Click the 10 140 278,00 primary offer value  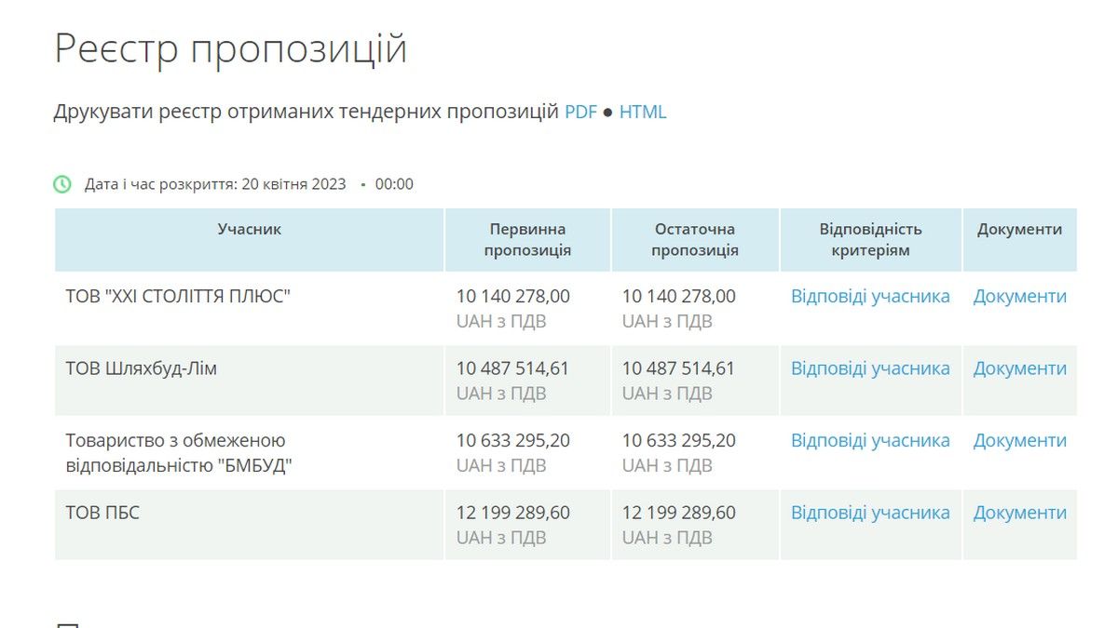pyautogui.click(x=512, y=297)
